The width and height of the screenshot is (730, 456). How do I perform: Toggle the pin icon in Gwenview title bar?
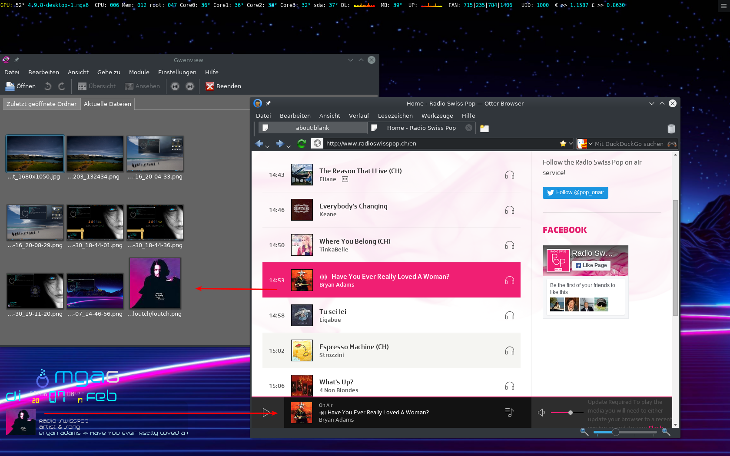click(17, 60)
